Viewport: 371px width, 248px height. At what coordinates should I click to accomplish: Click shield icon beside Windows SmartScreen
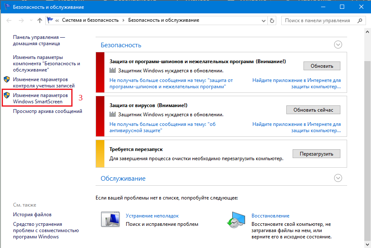coord(7,95)
